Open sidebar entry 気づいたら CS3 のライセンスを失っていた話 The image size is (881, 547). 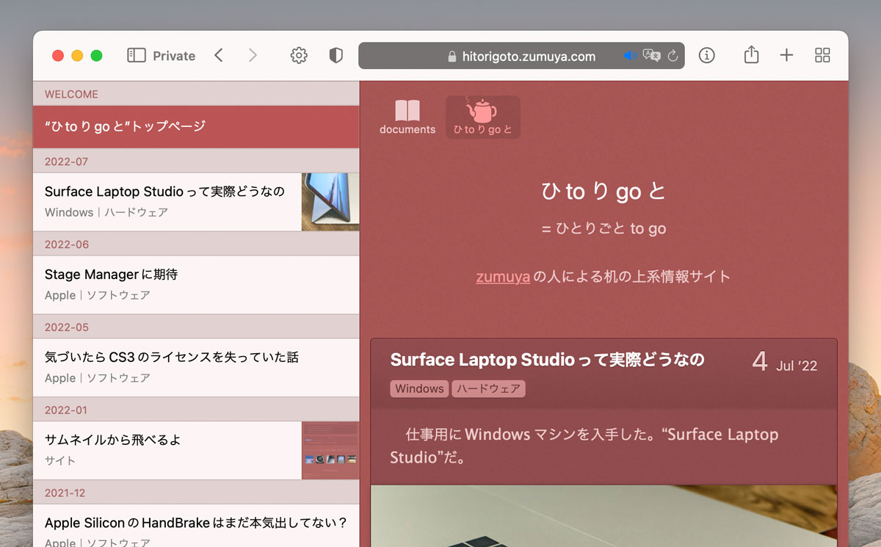[196, 368]
